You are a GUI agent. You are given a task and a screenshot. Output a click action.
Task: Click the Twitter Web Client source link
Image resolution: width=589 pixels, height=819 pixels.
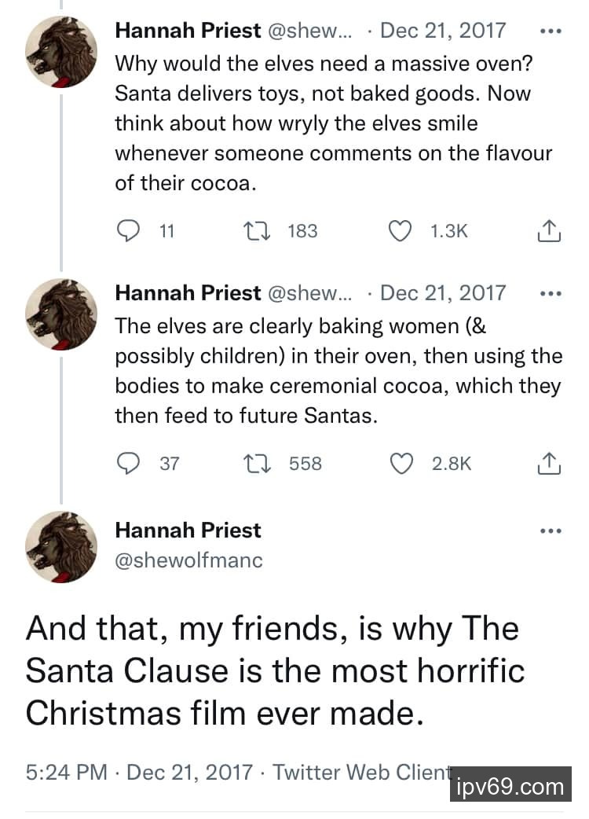[x=363, y=772]
